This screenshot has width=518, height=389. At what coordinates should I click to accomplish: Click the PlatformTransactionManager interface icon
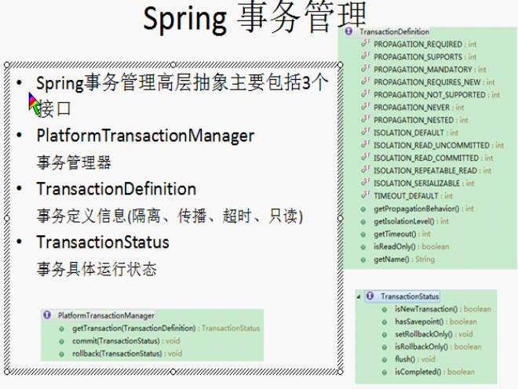pos(47,315)
